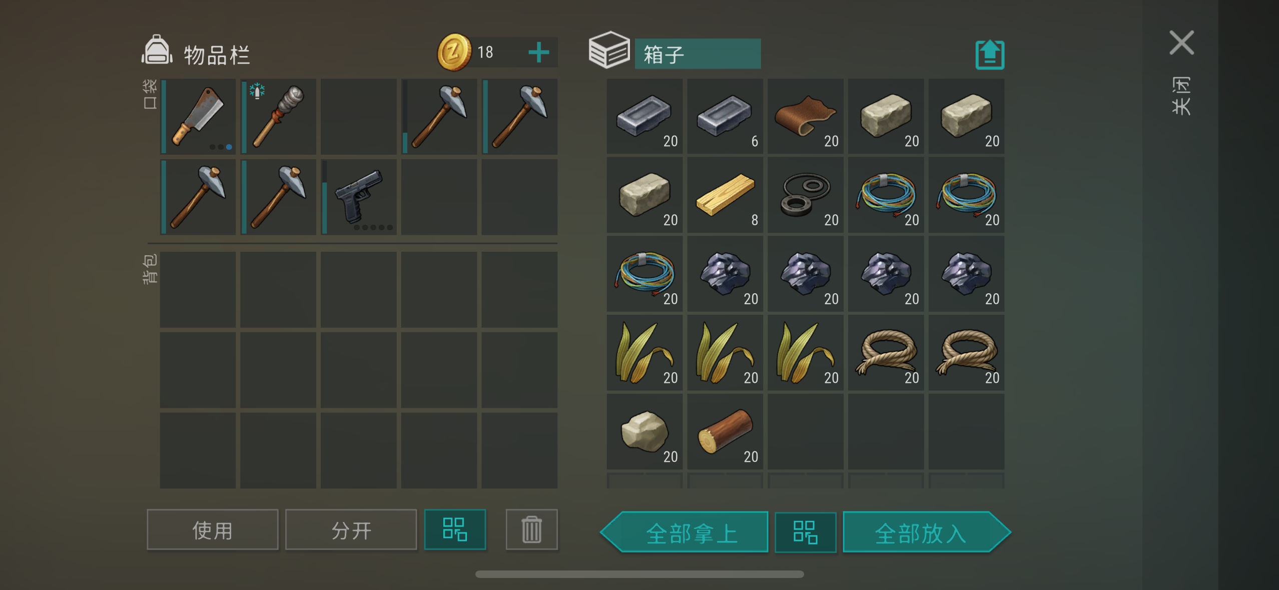The width and height of the screenshot is (1279, 590).
Task: Select the pistol in the inventory
Action: click(x=359, y=197)
